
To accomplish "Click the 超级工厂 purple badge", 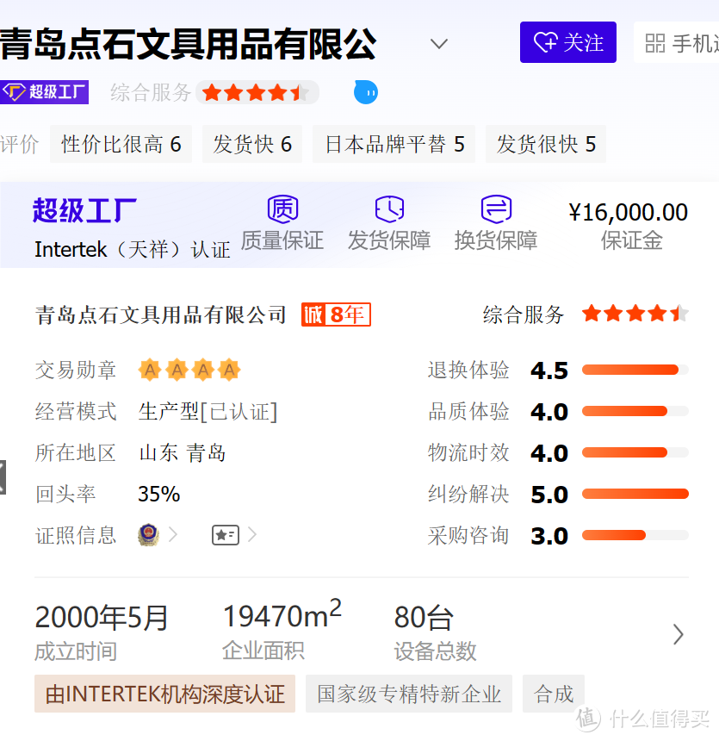I will [x=45, y=92].
